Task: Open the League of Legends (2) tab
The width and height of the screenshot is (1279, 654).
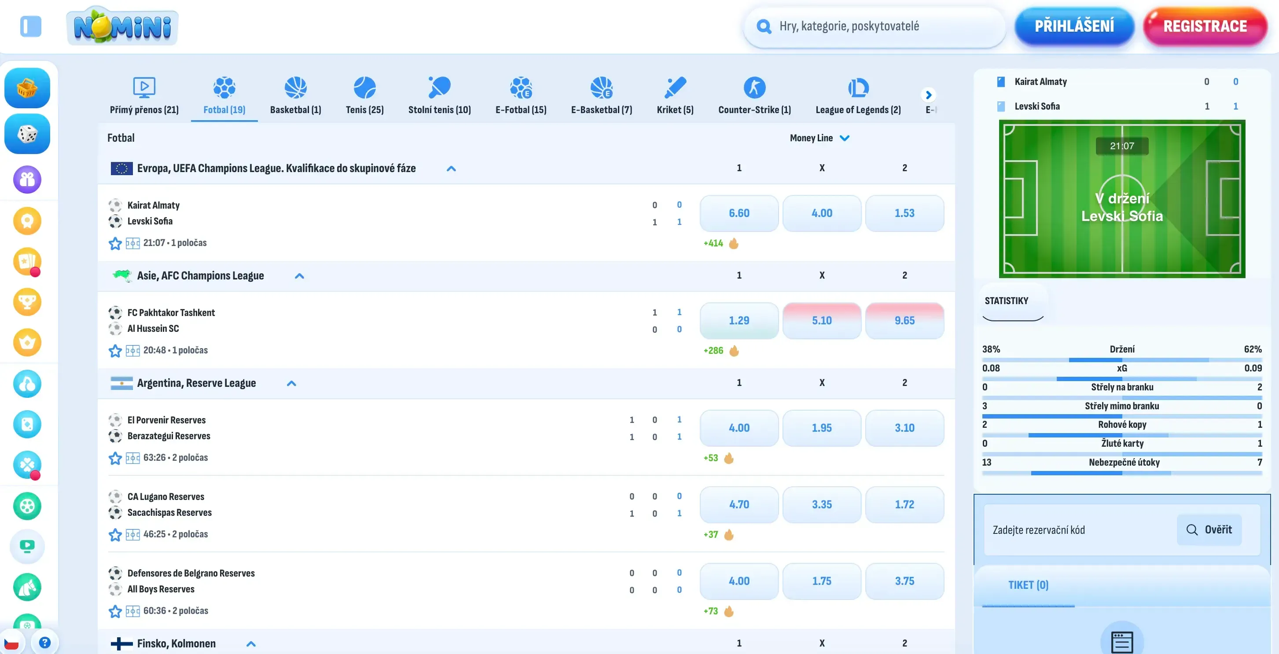Action: pyautogui.click(x=858, y=96)
